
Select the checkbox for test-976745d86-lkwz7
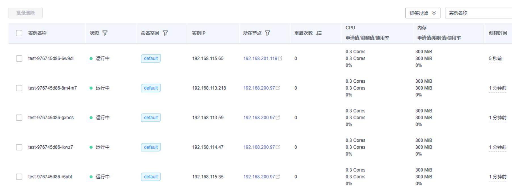point(19,147)
